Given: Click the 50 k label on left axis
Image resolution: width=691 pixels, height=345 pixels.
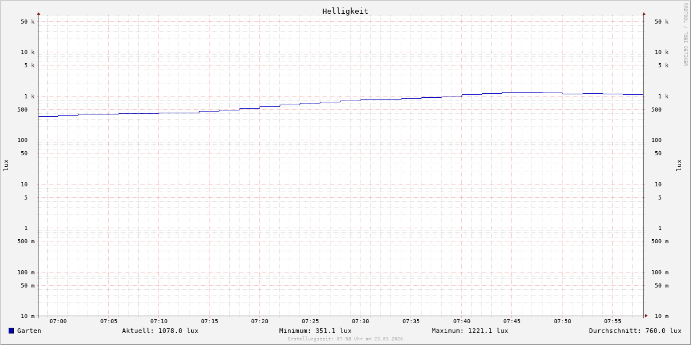Looking at the screenshot, I should 28,22.
